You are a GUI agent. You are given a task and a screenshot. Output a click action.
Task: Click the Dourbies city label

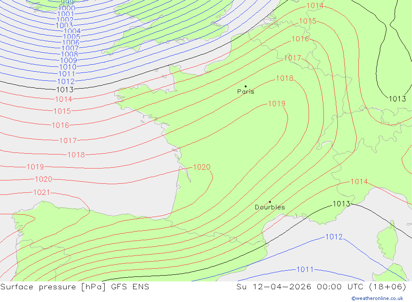(x=270, y=207)
